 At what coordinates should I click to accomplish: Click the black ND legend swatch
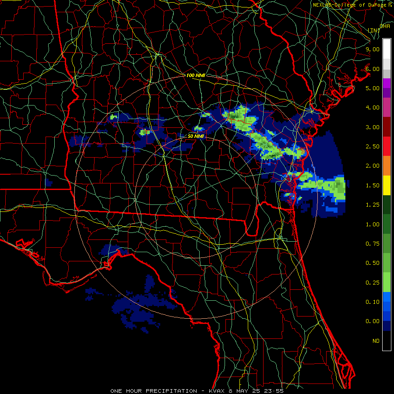[x=387, y=341]
